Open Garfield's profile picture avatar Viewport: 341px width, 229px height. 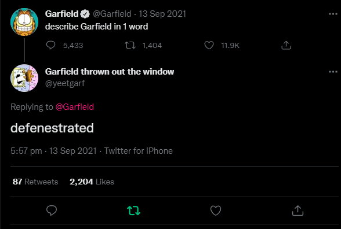(24, 22)
